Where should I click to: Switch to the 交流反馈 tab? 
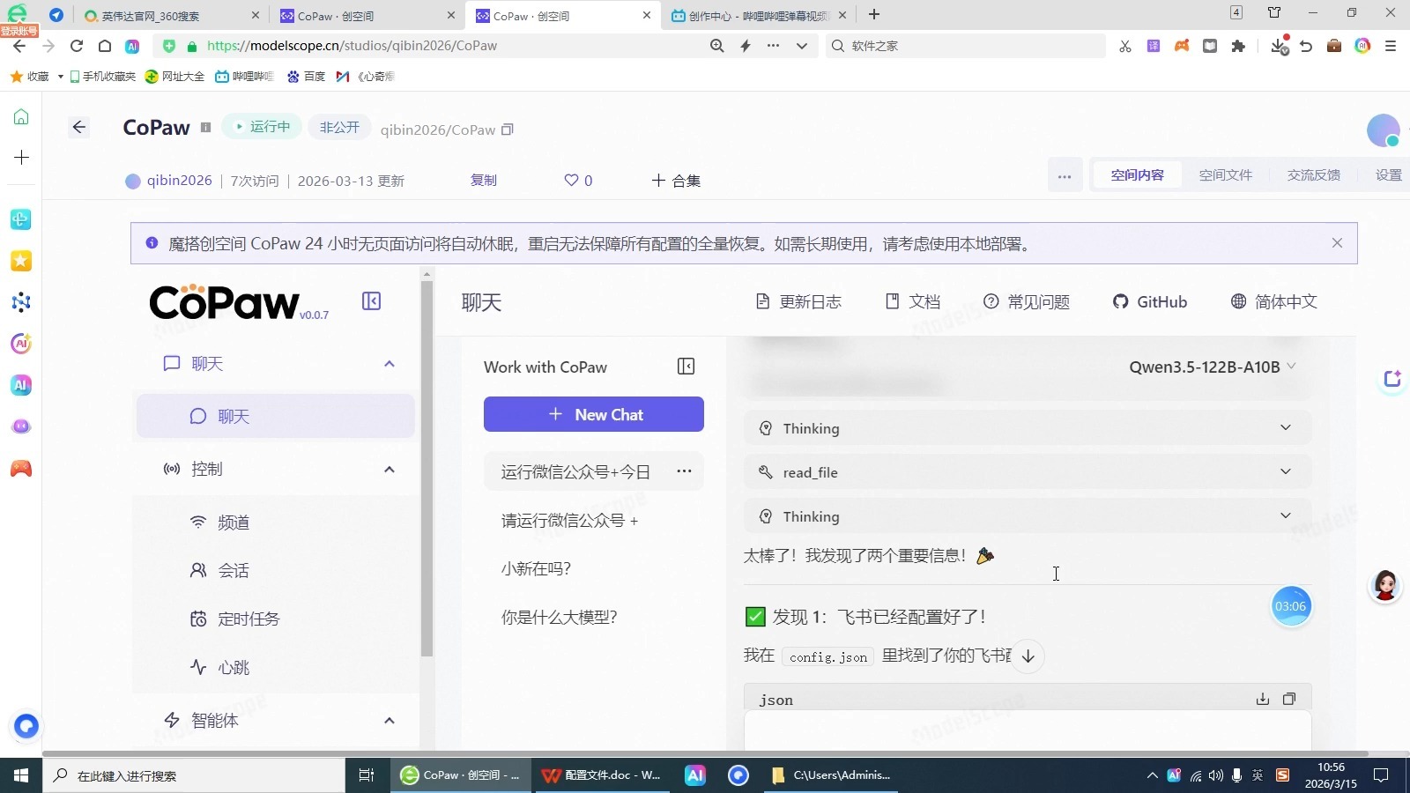(x=1313, y=175)
